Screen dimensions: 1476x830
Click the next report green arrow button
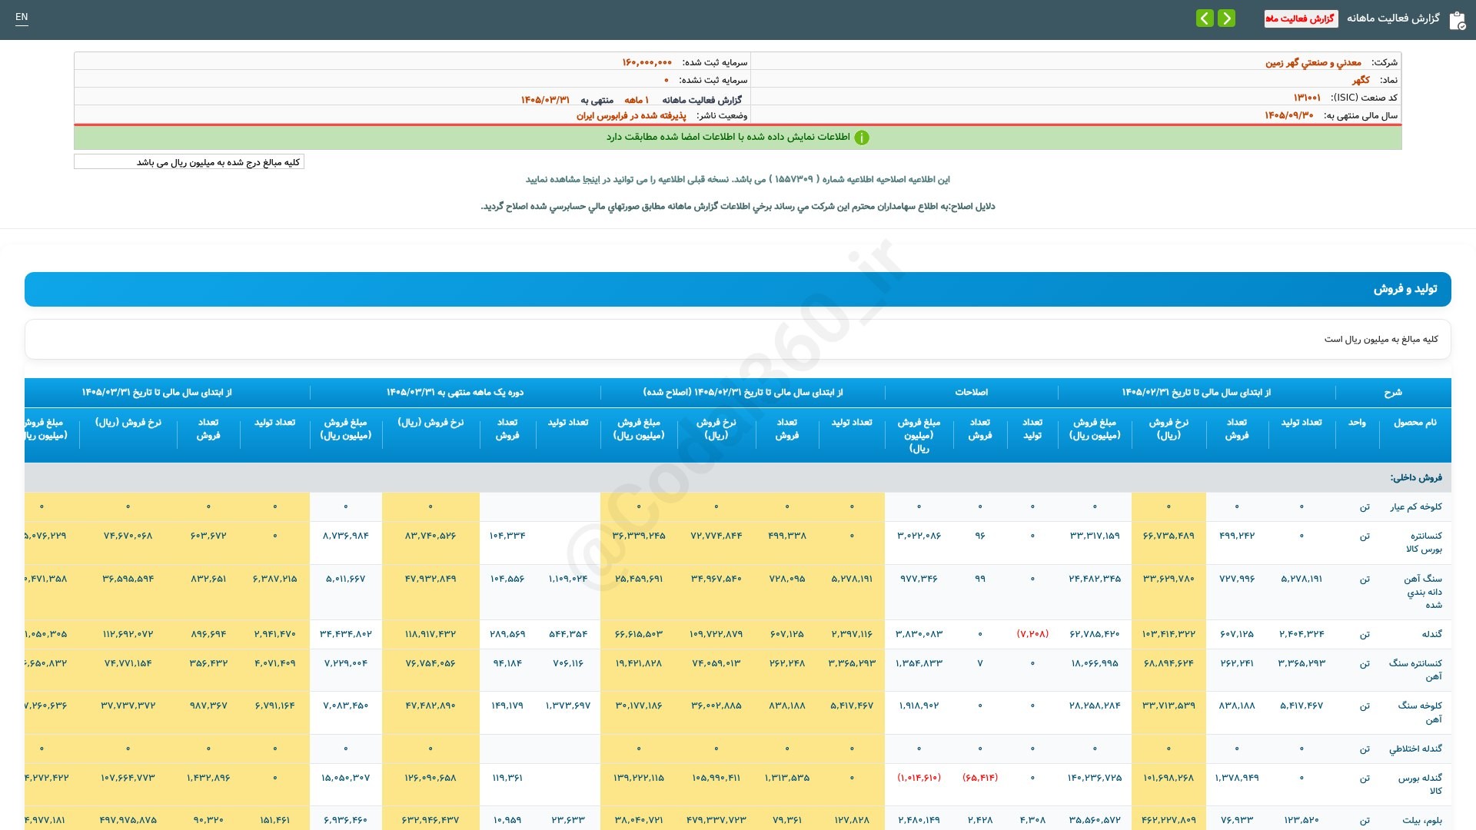(x=1226, y=18)
